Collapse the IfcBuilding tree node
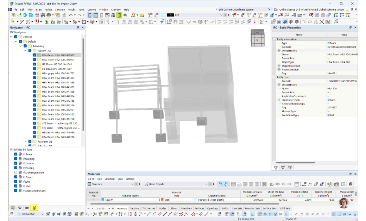The image size is (366, 221). click(20, 46)
